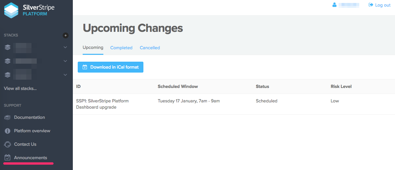Click the third stack's layers icon
The height and width of the screenshot is (170, 395).
pos(8,75)
